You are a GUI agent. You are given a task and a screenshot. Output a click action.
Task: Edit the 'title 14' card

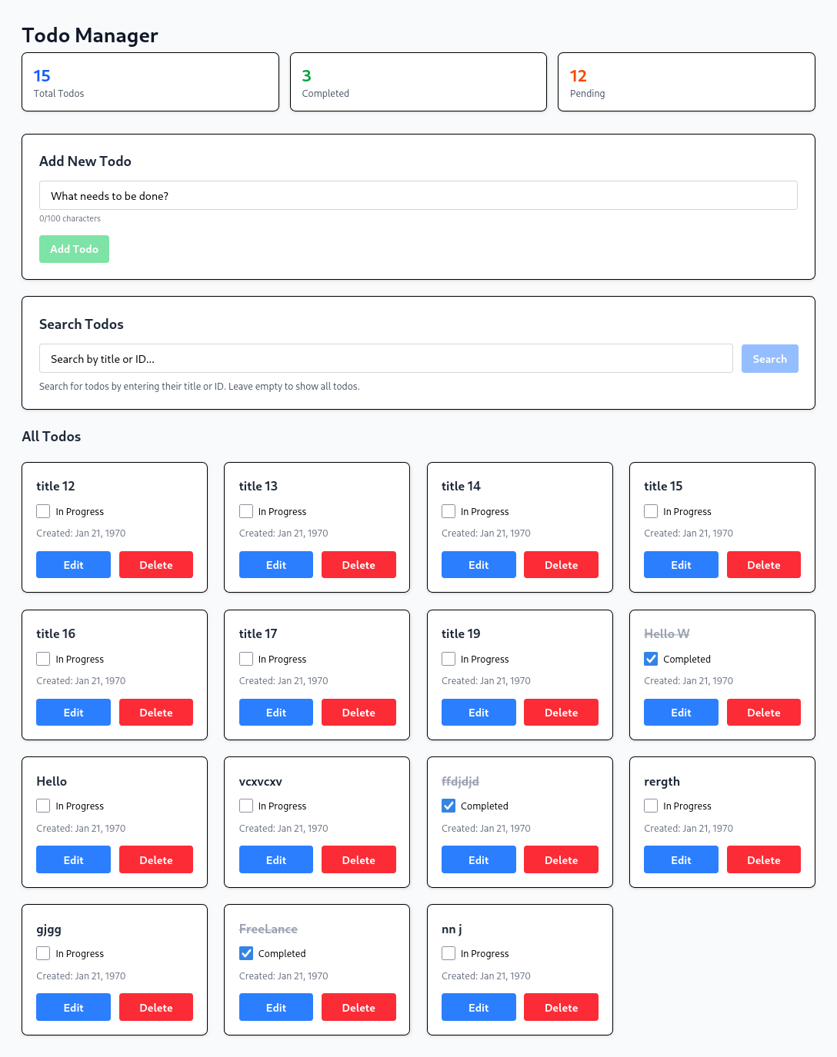click(x=479, y=565)
